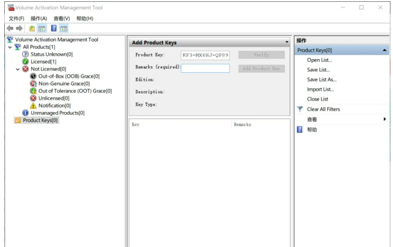Screen dimensions: 393x247
Task: Open 帮助 in the actions pane
Action: pos(312,130)
